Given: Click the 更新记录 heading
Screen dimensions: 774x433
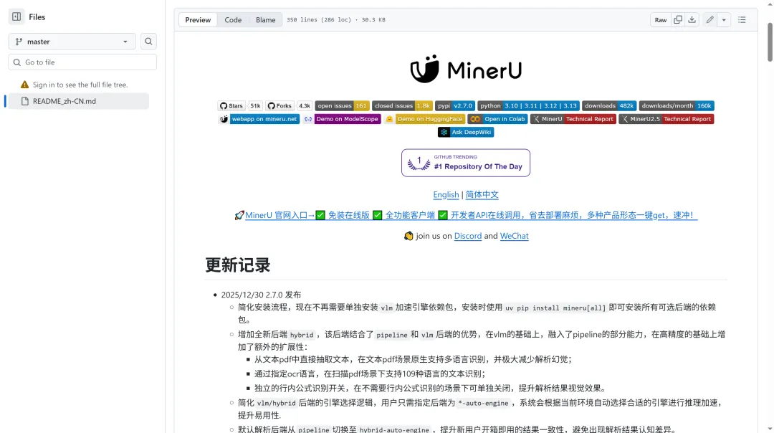Looking at the screenshot, I should (237, 265).
